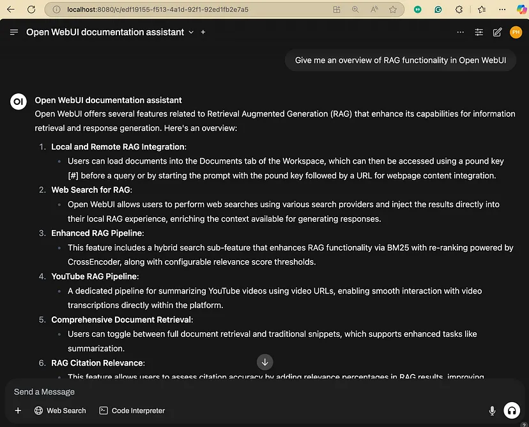Jump to bottom with the down arrow button
This screenshot has width=529, height=427.
coord(265,362)
